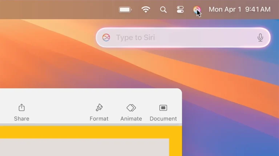Activate the microphone in Siri field
The width and height of the screenshot is (279, 156).
pyautogui.click(x=260, y=38)
